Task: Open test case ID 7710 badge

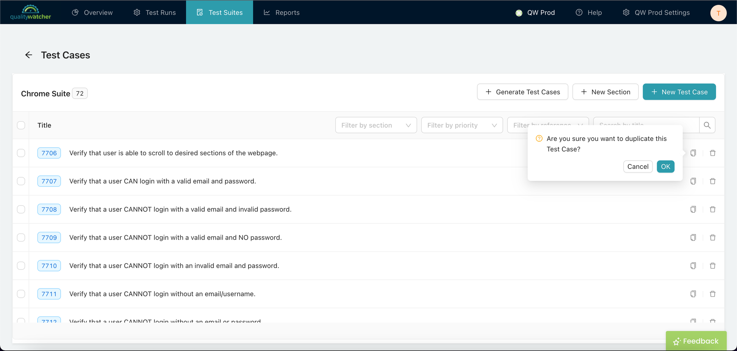Action: [49, 266]
